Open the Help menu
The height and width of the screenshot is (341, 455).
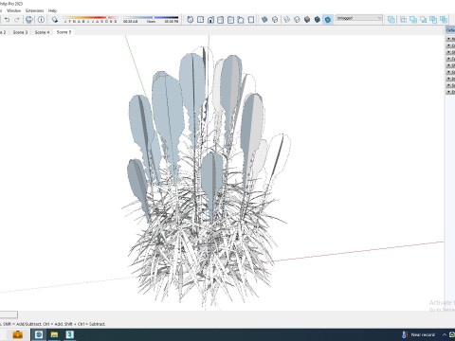pyautogui.click(x=52, y=10)
